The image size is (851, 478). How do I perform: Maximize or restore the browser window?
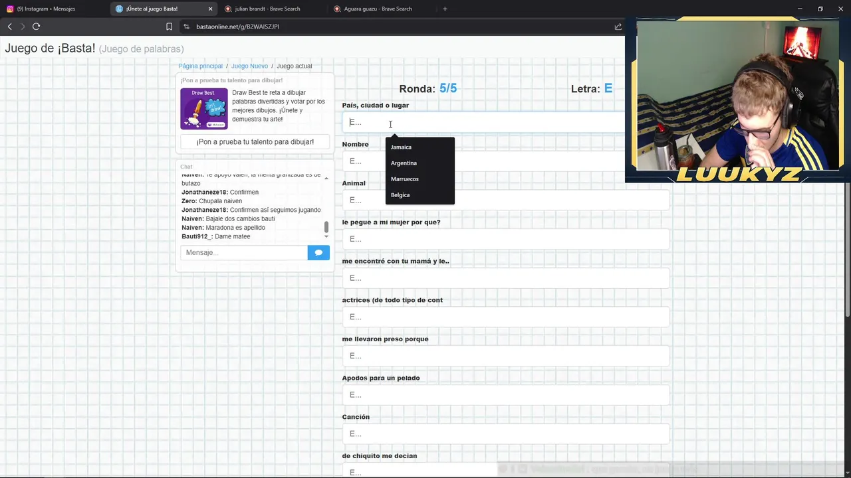tap(820, 9)
